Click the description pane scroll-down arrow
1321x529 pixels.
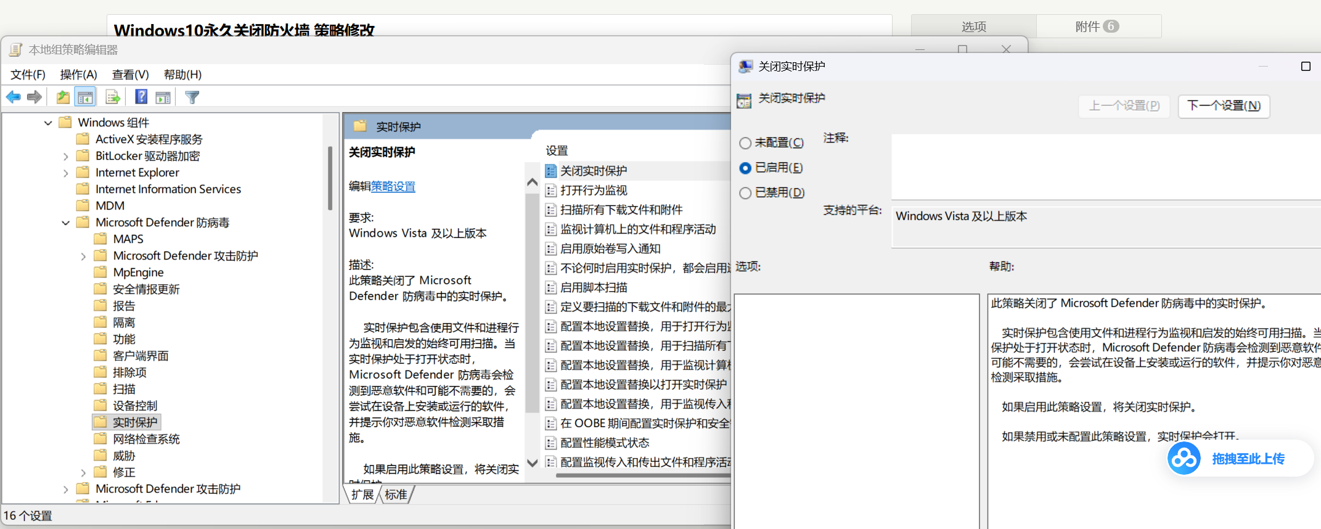(533, 462)
